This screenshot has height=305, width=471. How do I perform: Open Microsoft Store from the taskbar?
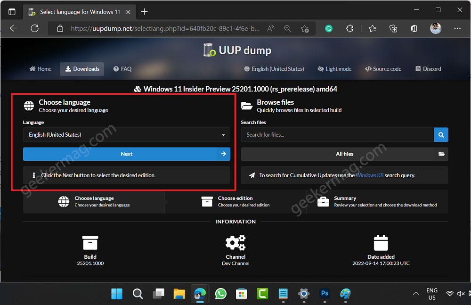242,294
